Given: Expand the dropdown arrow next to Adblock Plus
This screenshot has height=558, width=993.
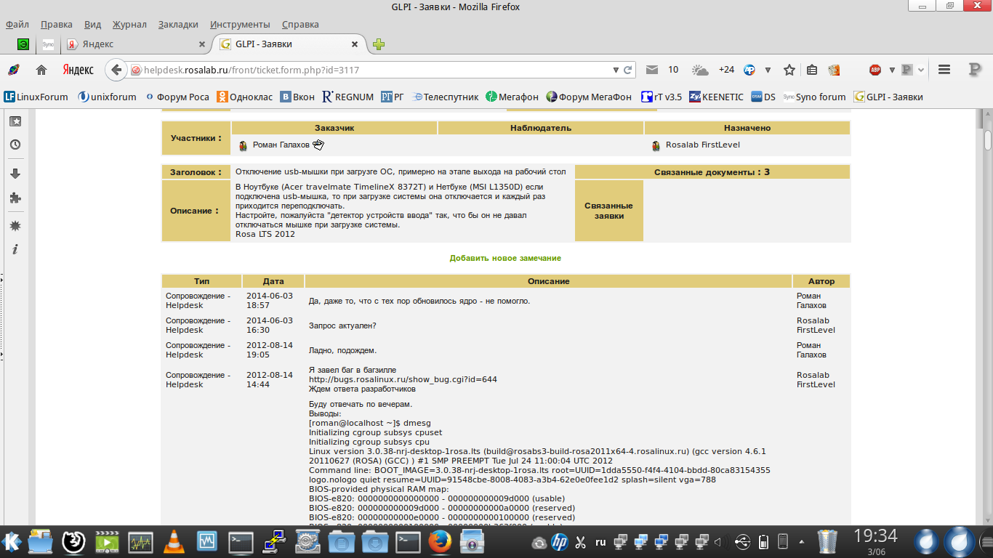Looking at the screenshot, I should [892, 70].
